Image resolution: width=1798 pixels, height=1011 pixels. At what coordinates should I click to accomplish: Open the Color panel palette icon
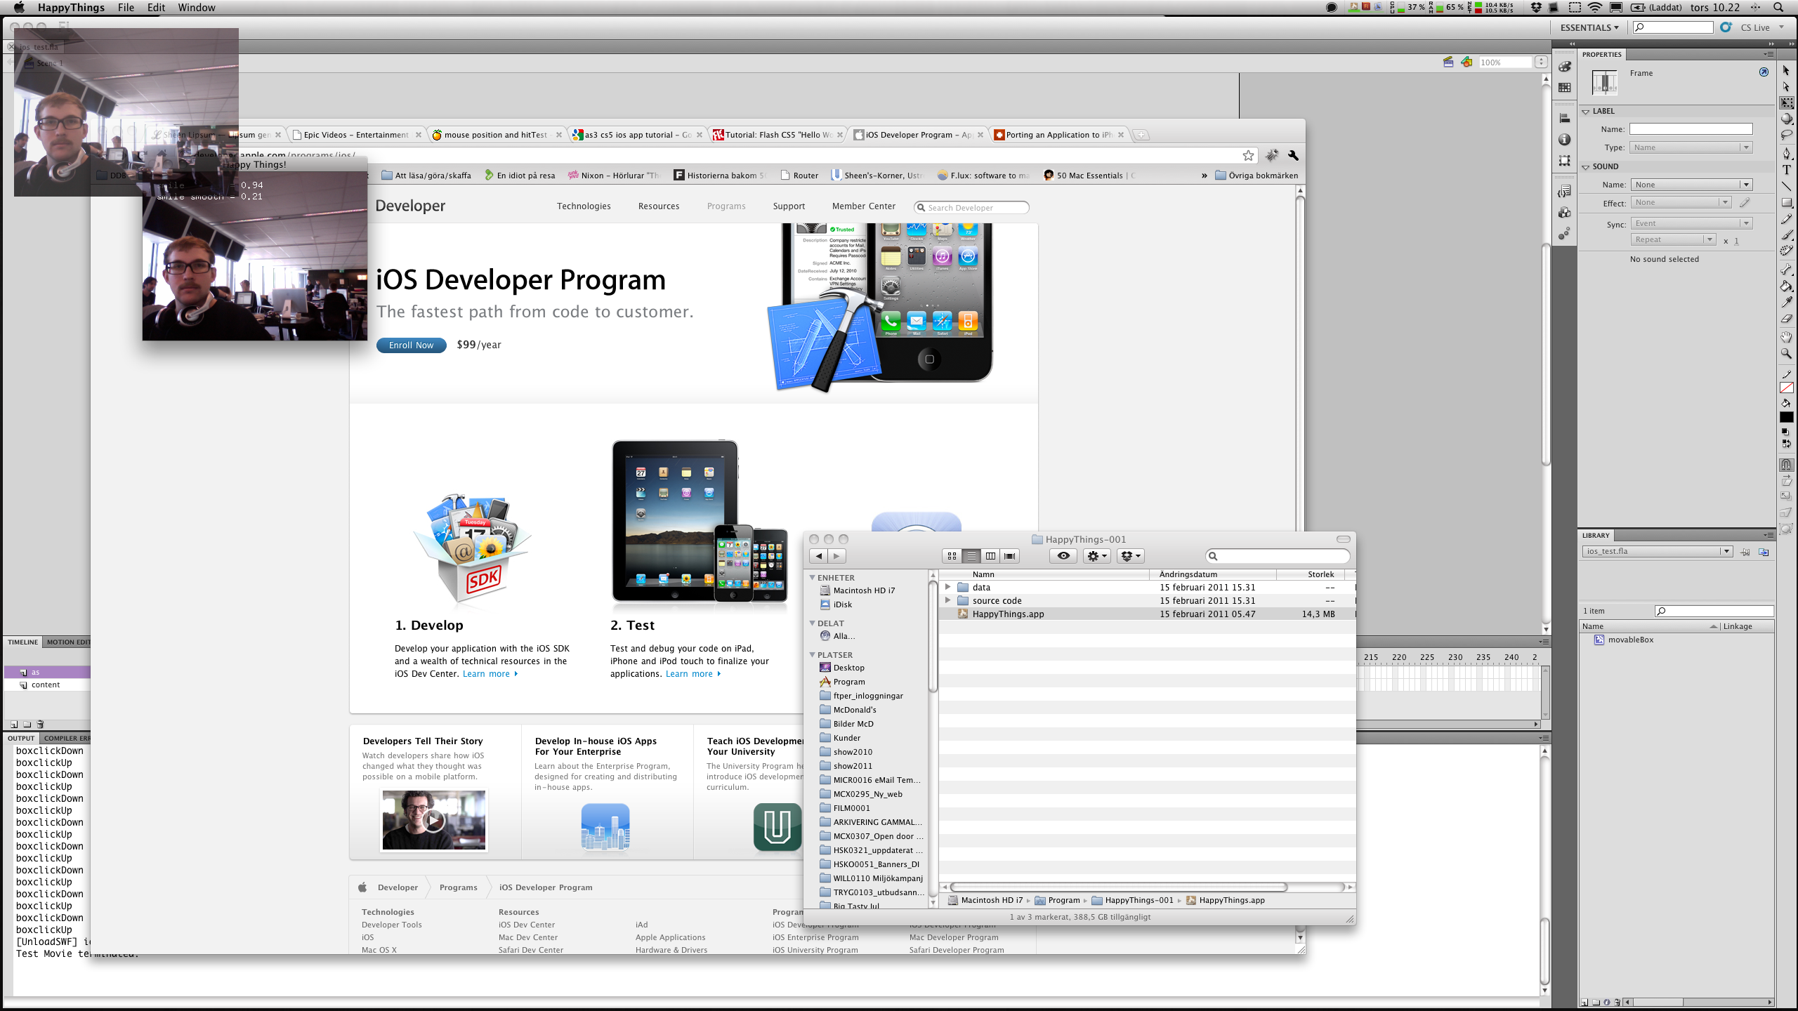tap(1564, 67)
